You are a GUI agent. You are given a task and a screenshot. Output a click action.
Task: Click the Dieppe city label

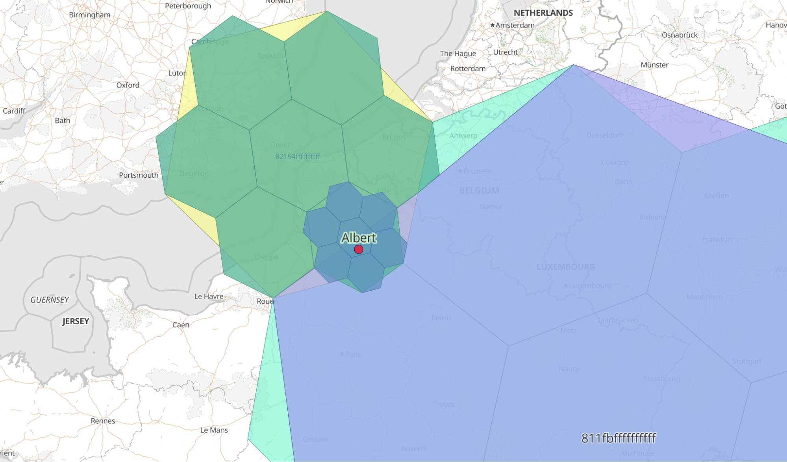click(266, 257)
